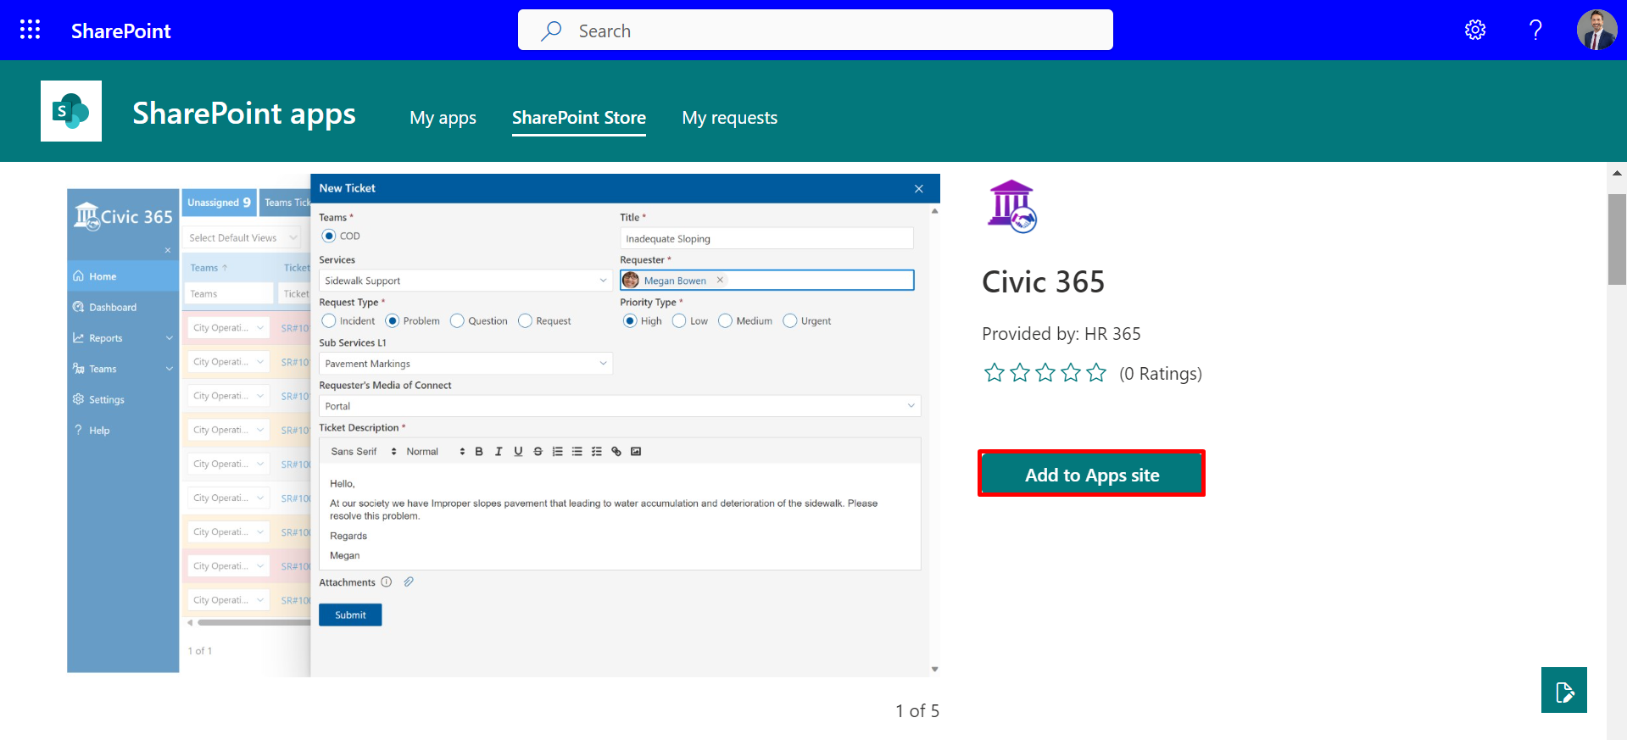
Task: Open the Sidewalk Support services dropdown
Action: [465, 281]
